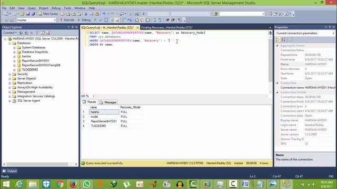Click the Filter icon in Object Explorer

coord(37,33)
